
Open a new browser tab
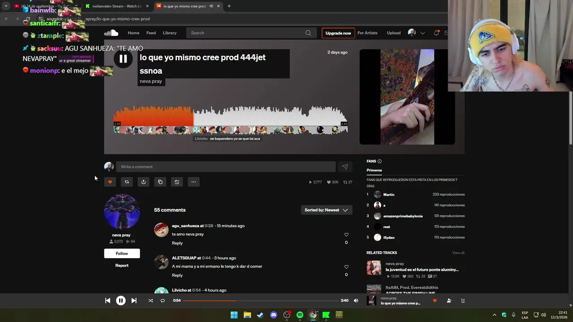coord(229,6)
